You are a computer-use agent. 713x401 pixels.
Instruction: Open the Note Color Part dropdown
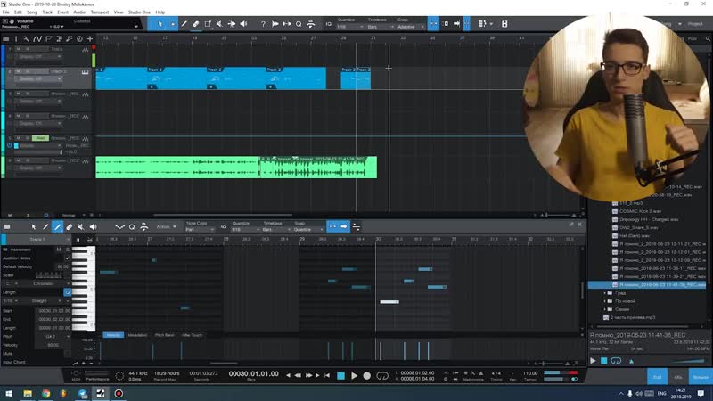point(199,230)
